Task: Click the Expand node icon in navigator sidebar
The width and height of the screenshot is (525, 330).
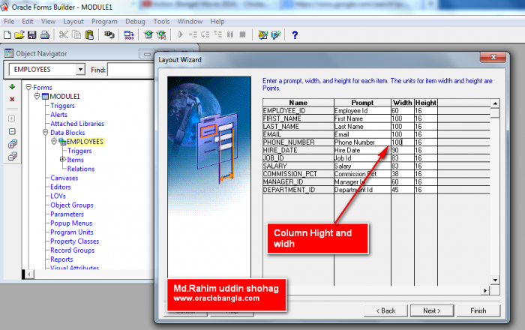Action: click(x=12, y=118)
